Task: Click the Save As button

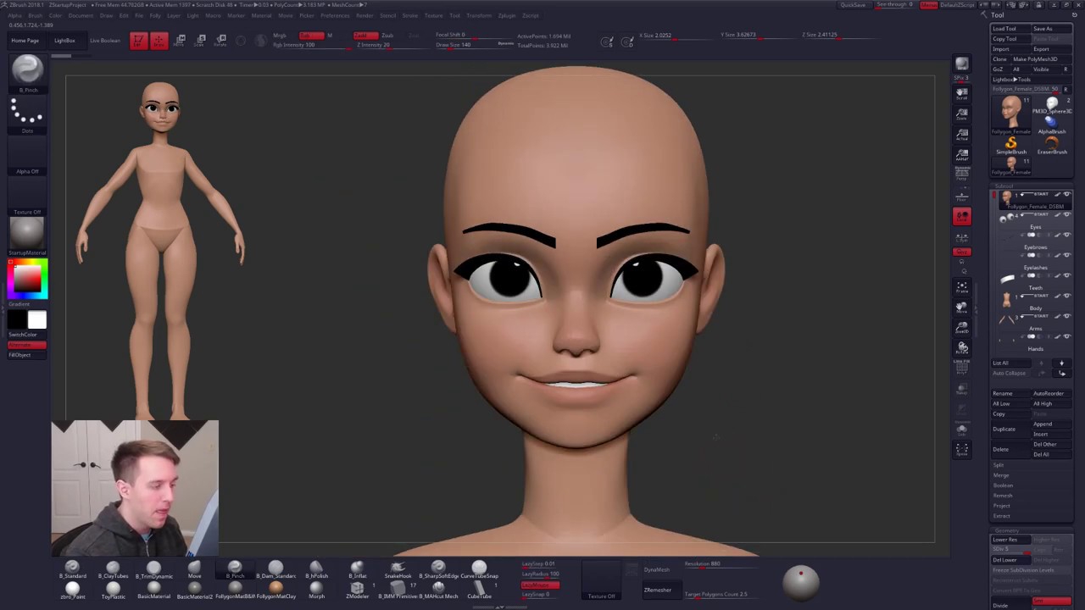Action: pyautogui.click(x=1052, y=29)
